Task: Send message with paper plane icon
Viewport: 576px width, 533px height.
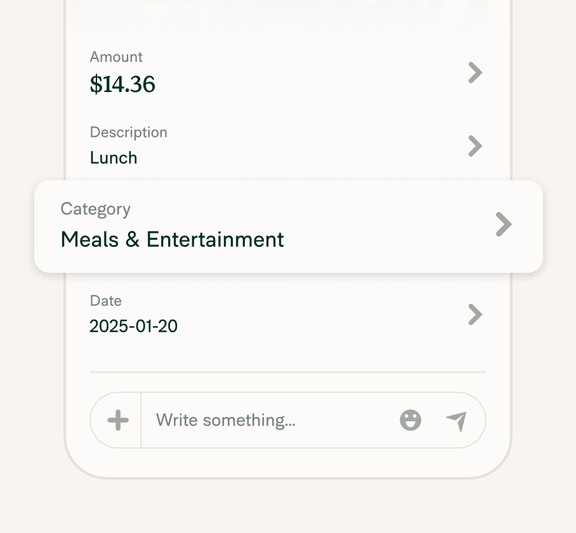Action: click(x=457, y=421)
